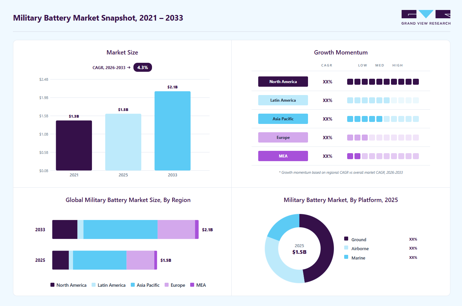Select the 2021 market size bar
Viewport: 462px width, 306px height.
(74, 146)
